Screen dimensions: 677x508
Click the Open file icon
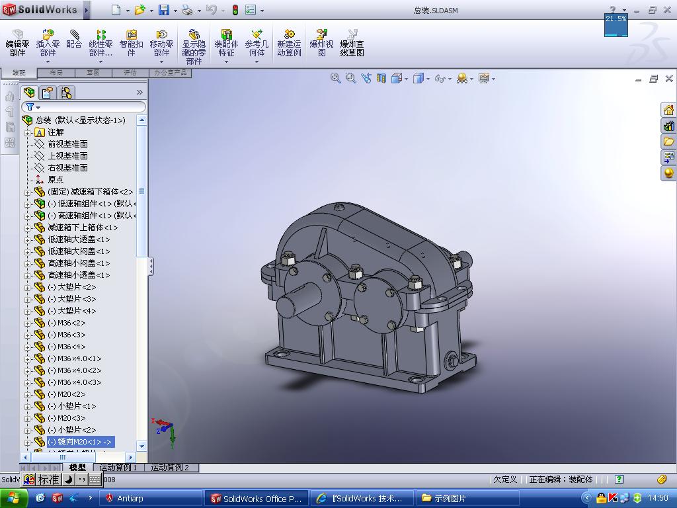(x=140, y=10)
